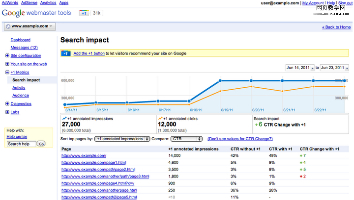Collapse the +1 Metrics section
The height and width of the screenshot is (200, 354).
pyautogui.click(x=7, y=72)
